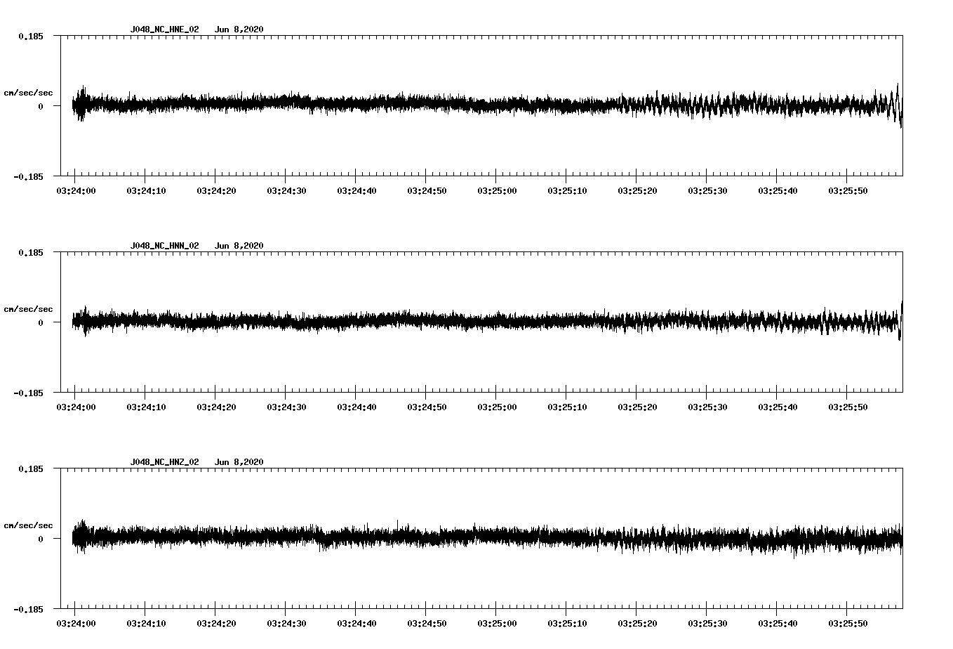Click 03:25:00 time label under HNZ plot

point(496,623)
